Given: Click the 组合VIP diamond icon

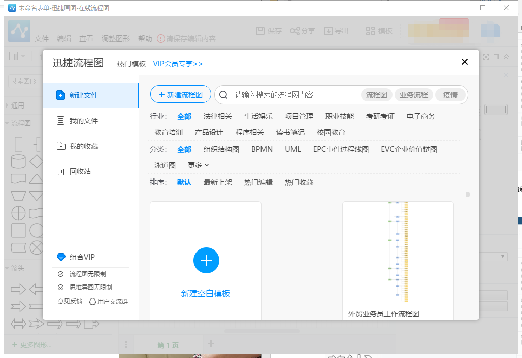Looking at the screenshot, I should [x=61, y=257].
